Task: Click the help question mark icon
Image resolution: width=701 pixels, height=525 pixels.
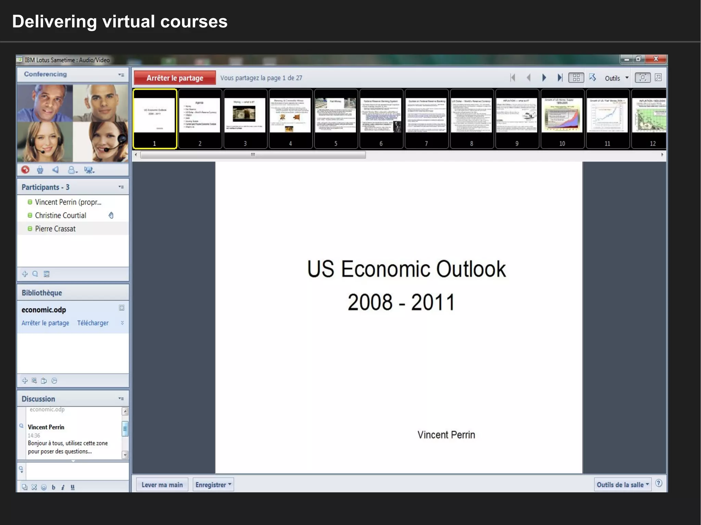Action: (659, 483)
